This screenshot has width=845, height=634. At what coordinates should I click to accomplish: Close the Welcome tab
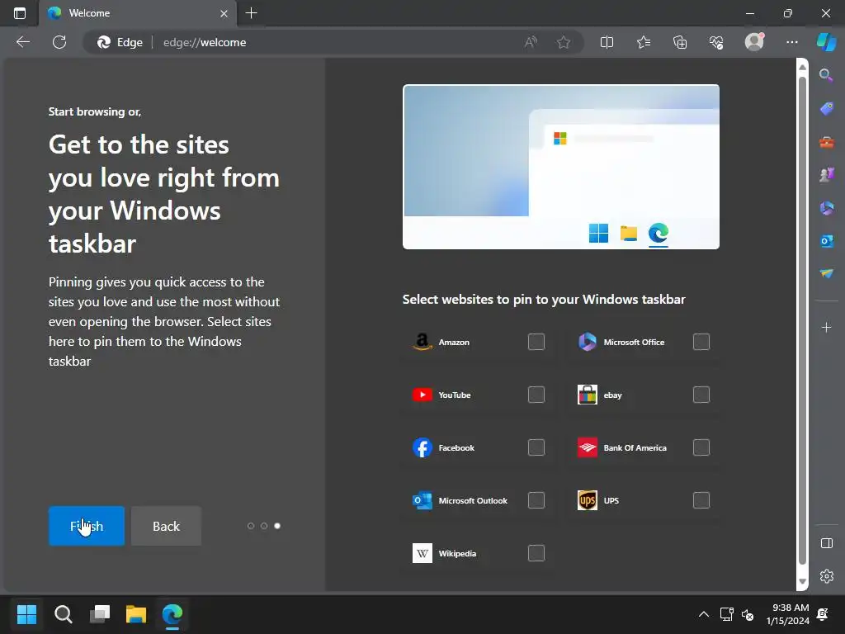click(x=224, y=13)
